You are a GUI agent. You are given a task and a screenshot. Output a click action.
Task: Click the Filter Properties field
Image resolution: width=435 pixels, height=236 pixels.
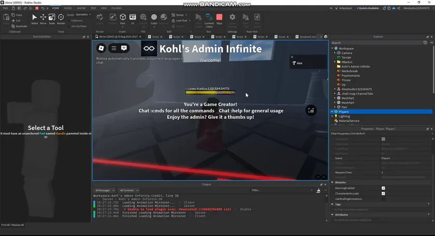coord(381,134)
